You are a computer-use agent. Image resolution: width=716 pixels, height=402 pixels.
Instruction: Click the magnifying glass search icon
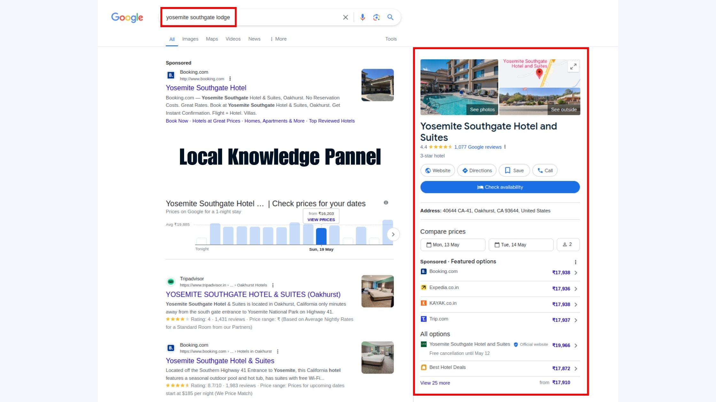click(390, 17)
